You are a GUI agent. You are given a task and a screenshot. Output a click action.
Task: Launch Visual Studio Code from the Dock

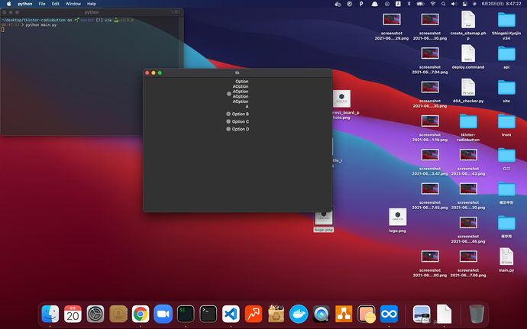point(231,314)
